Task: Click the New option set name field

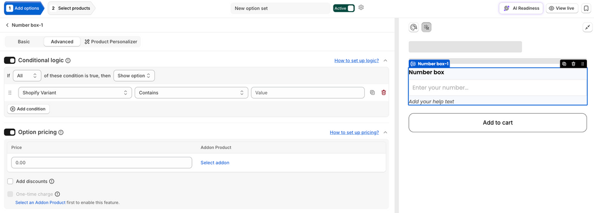Action: pos(280,8)
